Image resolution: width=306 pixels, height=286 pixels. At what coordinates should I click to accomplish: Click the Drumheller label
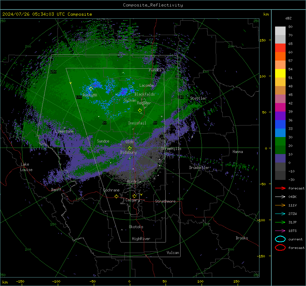coord(199,168)
